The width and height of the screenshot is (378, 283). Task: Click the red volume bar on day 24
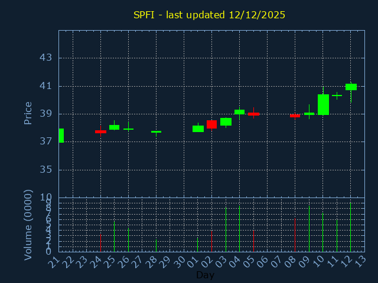click(100, 243)
